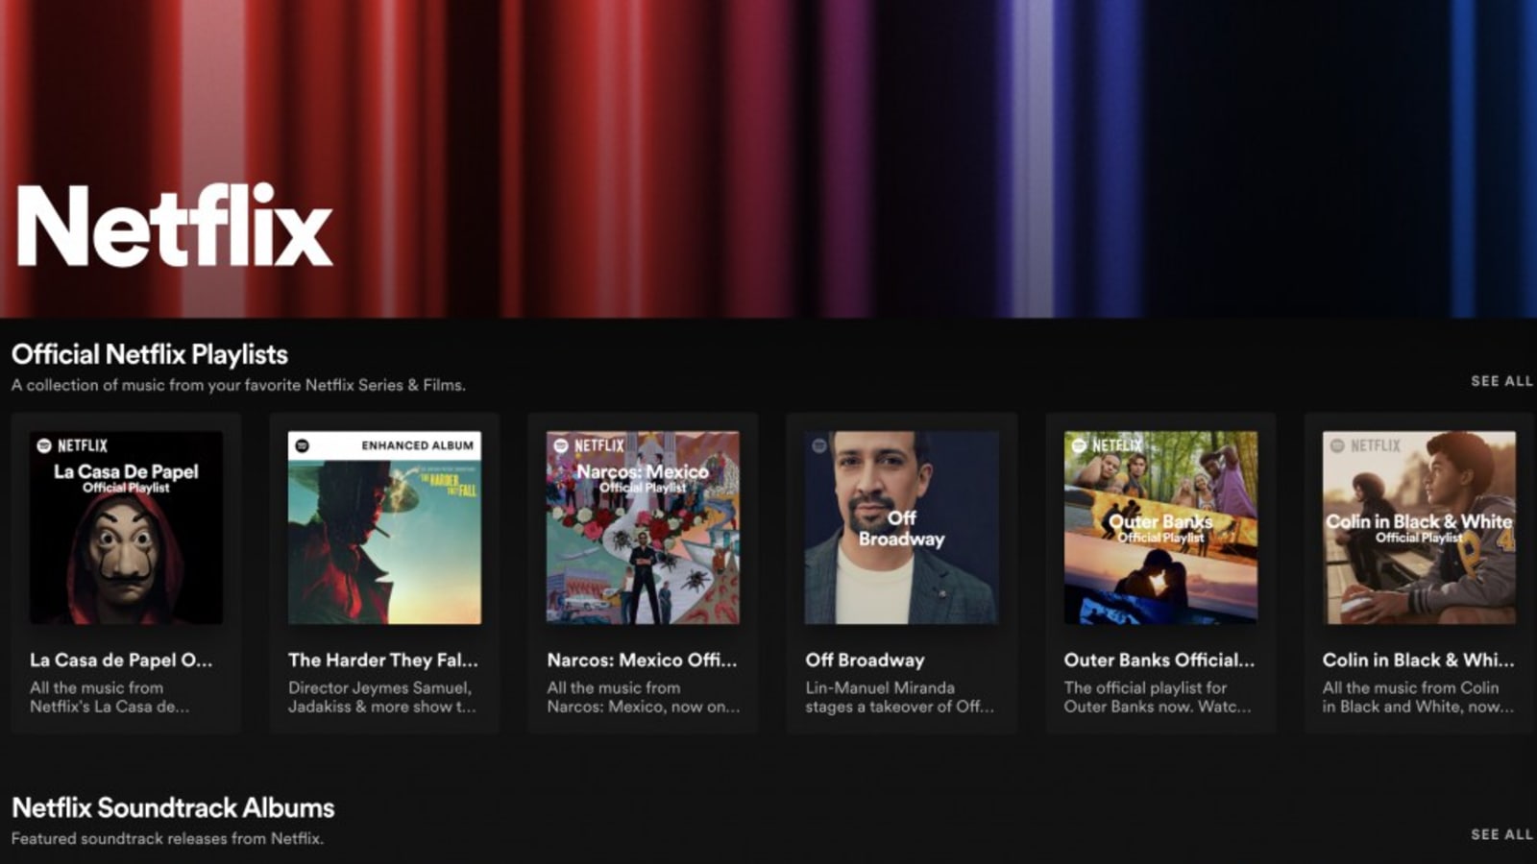Screen dimensions: 1537x864
Task: Click Spotify logo on La Casa De Papel cover
Action: point(44,445)
